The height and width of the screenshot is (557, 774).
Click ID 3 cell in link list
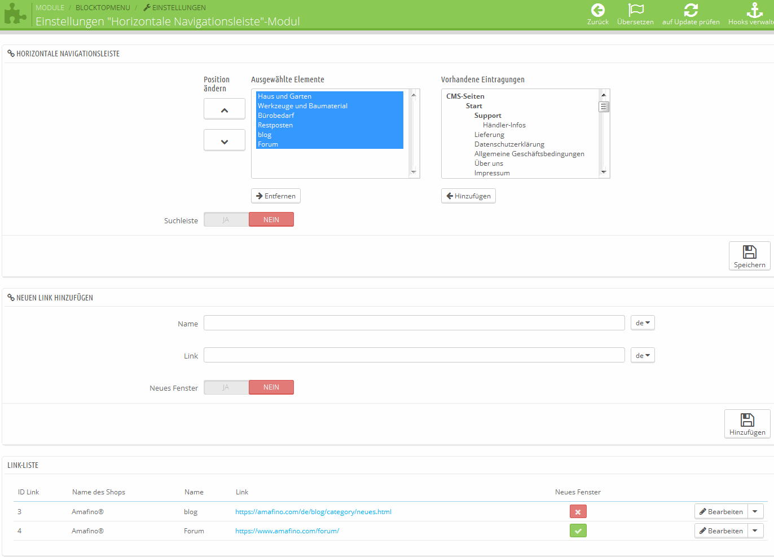coord(19,512)
